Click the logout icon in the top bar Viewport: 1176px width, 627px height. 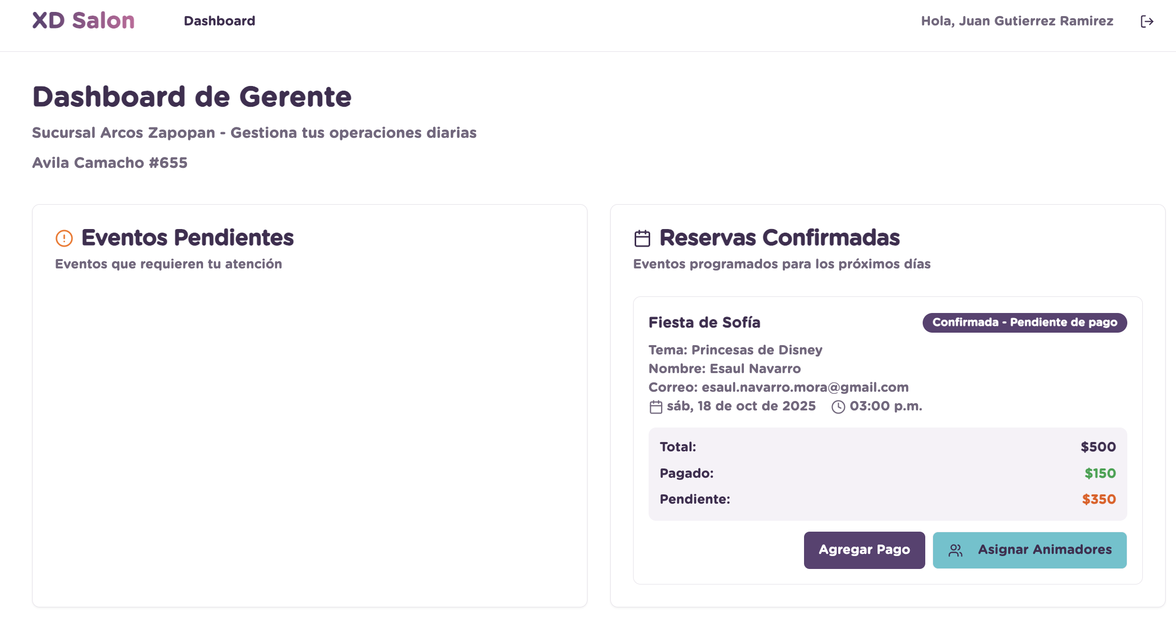click(x=1147, y=21)
